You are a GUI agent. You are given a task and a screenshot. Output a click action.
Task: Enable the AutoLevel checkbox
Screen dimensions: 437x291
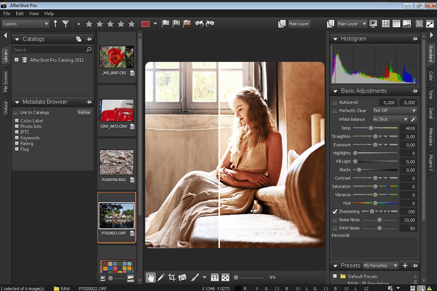point(335,102)
